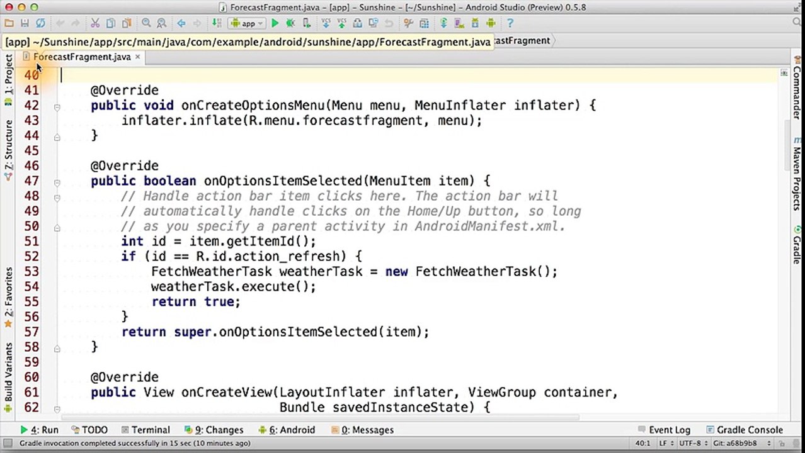Synchronize files with the refresh arrows icon
This screenshot has height=453, width=805.
(40, 23)
